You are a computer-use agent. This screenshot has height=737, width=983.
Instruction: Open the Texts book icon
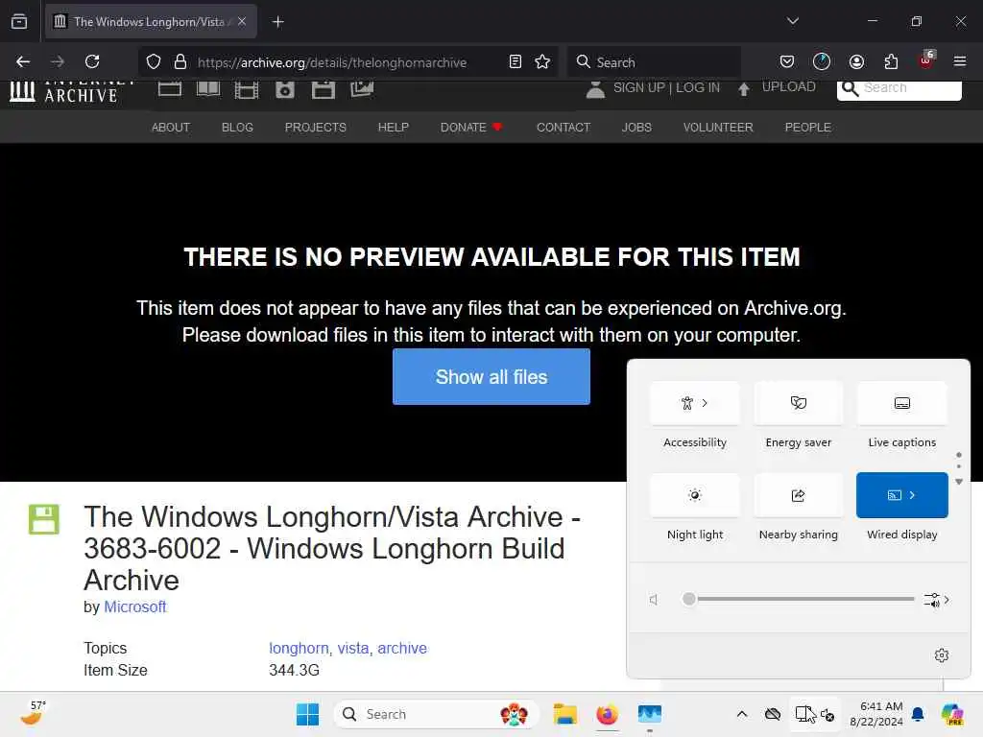pos(208,89)
